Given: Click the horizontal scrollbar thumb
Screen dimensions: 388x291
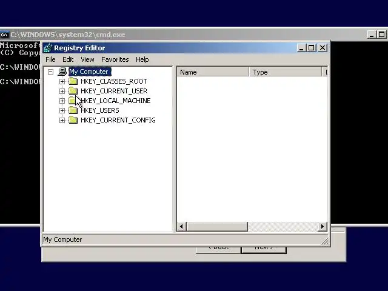Looking at the screenshot, I should 217,226.
